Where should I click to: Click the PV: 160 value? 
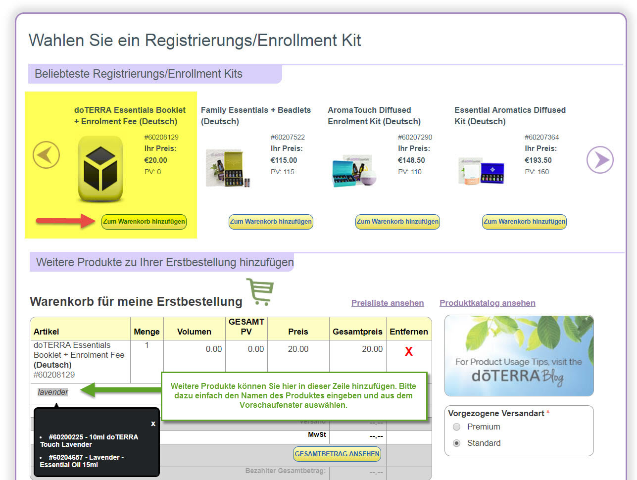pos(537,172)
